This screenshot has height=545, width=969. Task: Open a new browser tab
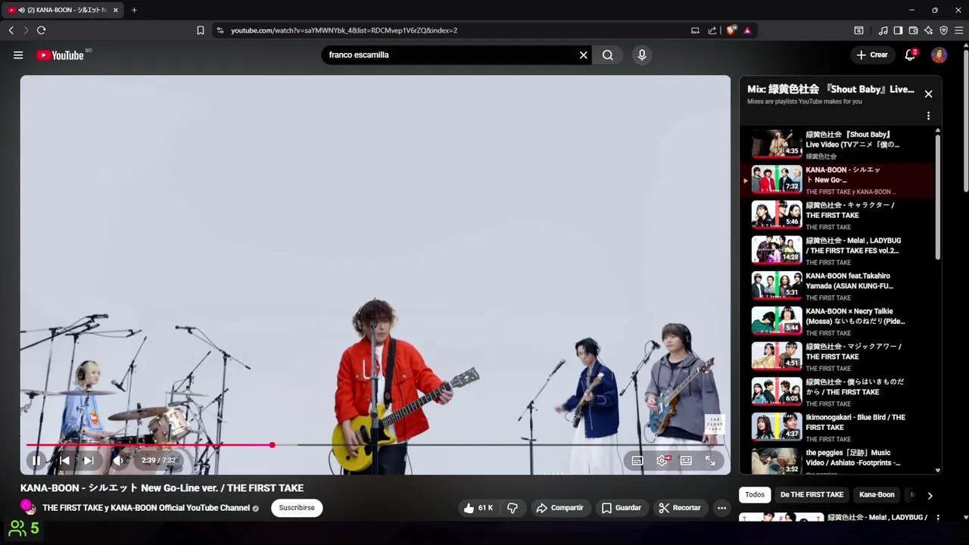click(x=134, y=10)
